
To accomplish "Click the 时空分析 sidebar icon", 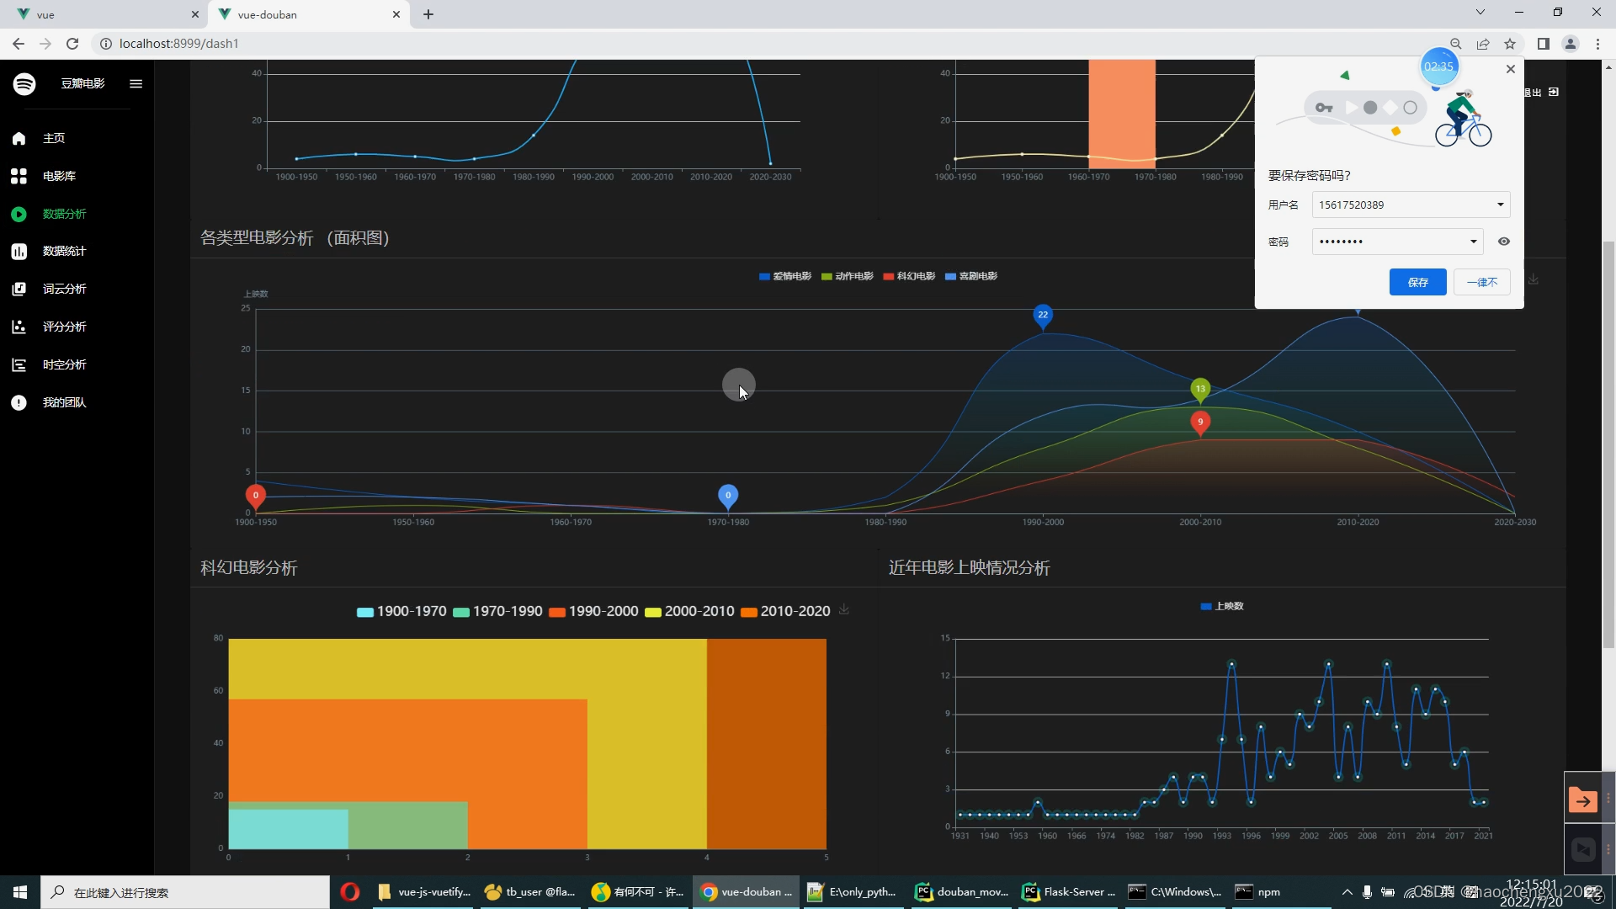I will point(19,364).
